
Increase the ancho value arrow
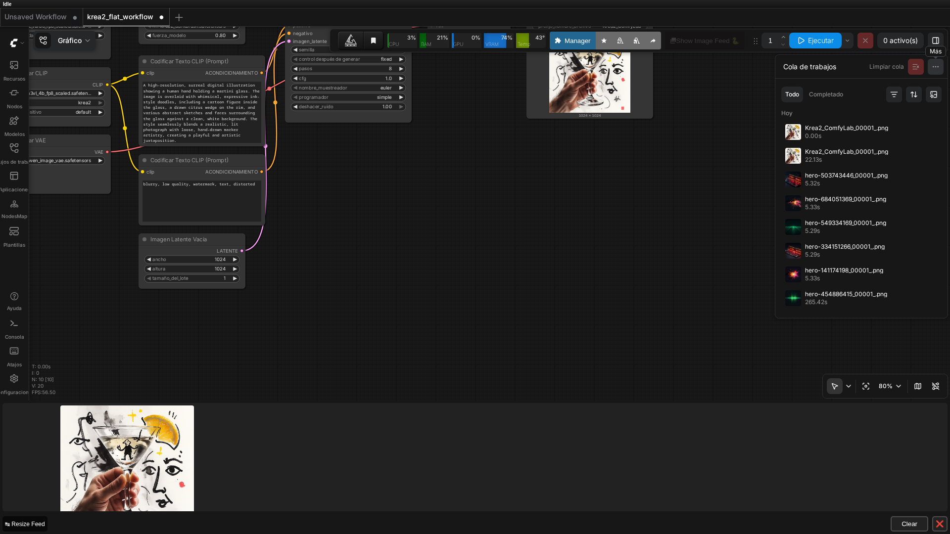pyautogui.click(x=235, y=260)
